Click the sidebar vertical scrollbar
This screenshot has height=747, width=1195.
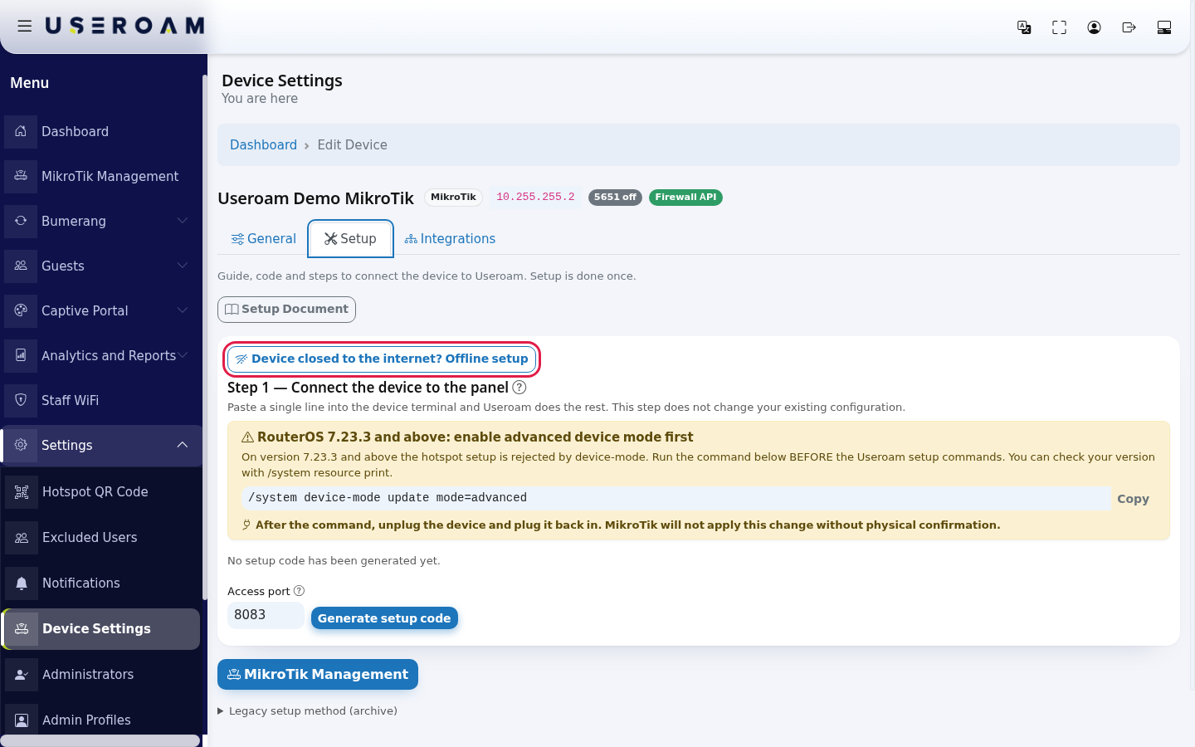coord(204,336)
